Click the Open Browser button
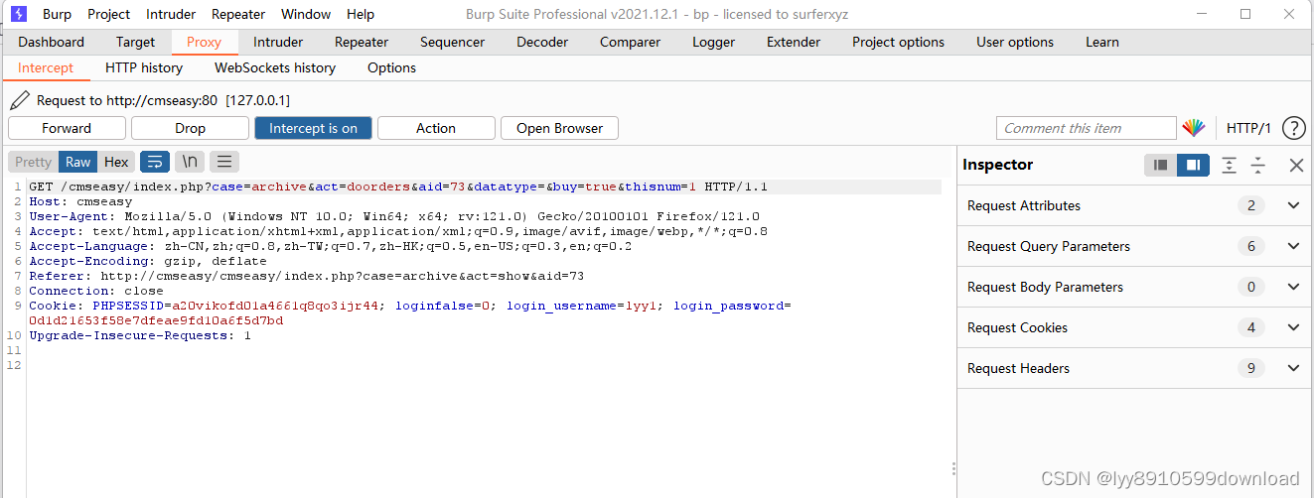The width and height of the screenshot is (1314, 498). coord(559,128)
